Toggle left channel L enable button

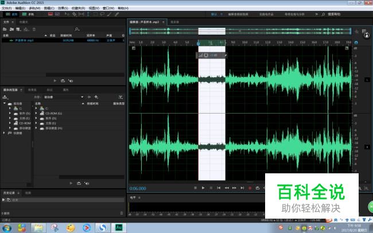pyautogui.click(x=367, y=80)
